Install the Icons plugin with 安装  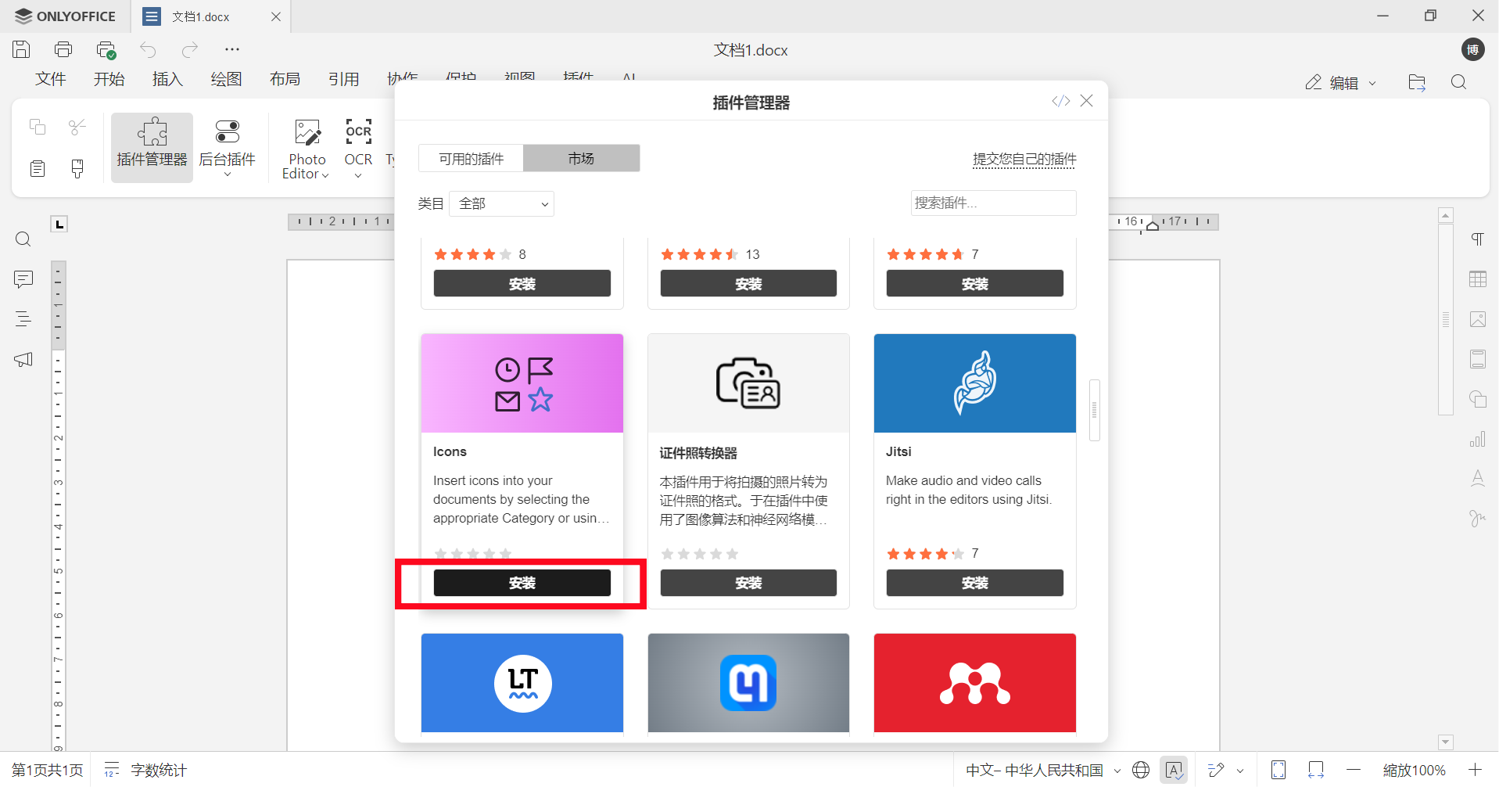522,582
